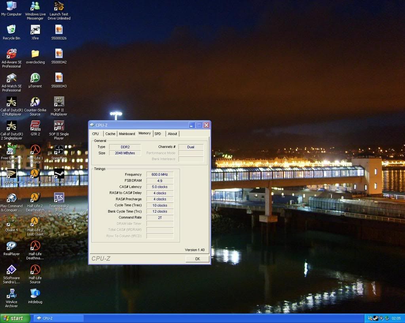Click the Cycle Time (Tras) value 10 clocks
The height and width of the screenshot is (323, 405).
[x=160, y=205]
